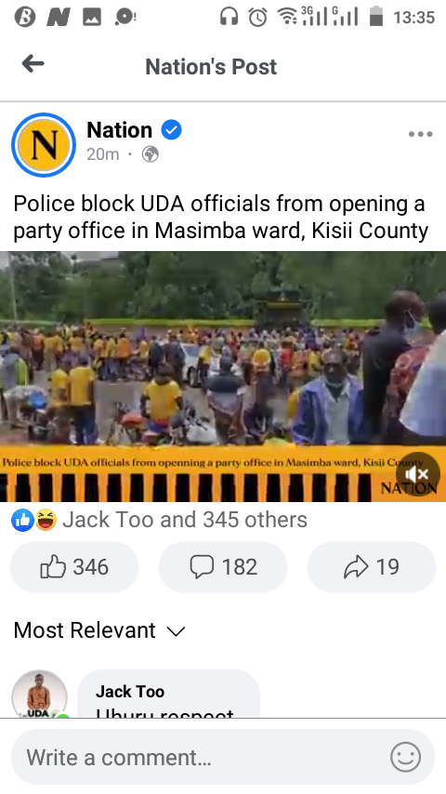Open Jack Too's commenter profile picture
The width and height of the screenshot is (446, 794).
tap(39, 694)
